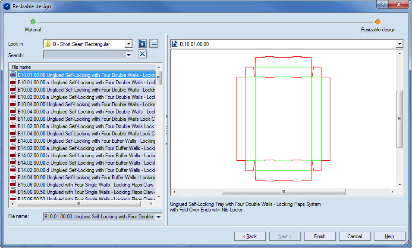Screen dimensions: 412x248
Task: Click the preview vertical scrollbar thumb
Action: tap(399, 119)
